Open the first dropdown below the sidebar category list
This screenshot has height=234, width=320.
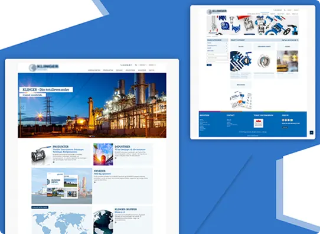click(217, 54)
